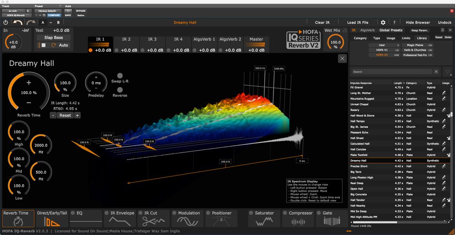
Task: Sort the list by Length column header
Action: pos(398,83)
